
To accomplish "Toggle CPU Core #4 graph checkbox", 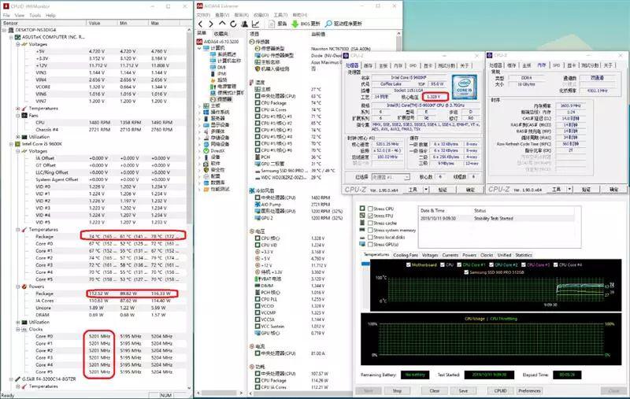I will pos(556,265).
